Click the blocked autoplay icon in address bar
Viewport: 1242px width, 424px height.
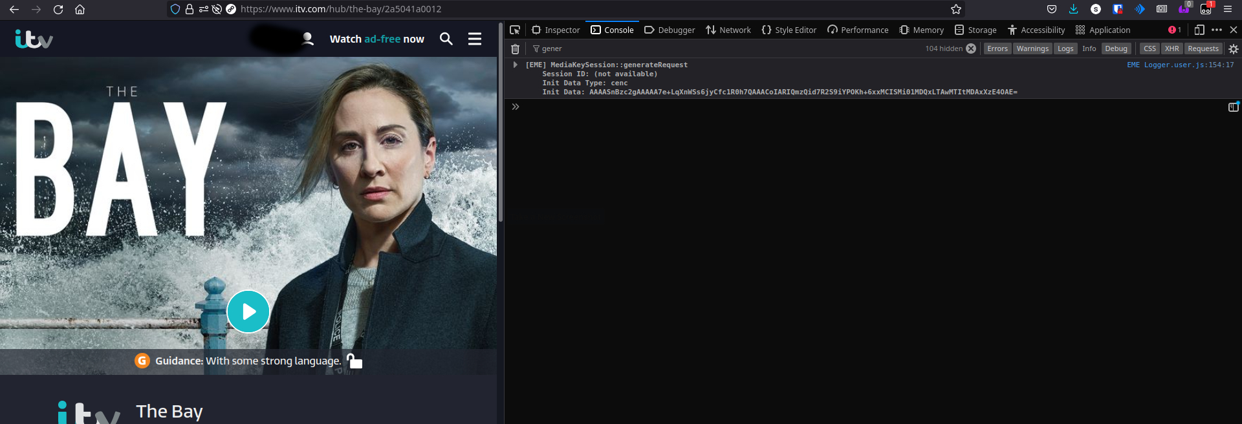[217, 9]
